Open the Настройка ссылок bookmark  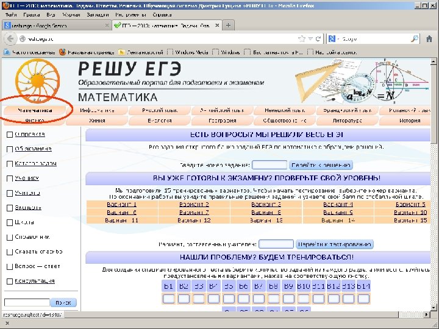pos(332,52)
